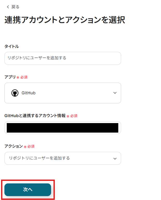Image resolution: width=161 pixels, height=200 pixels.
Task: Click the タイトル field label
Action: (12, 46)
